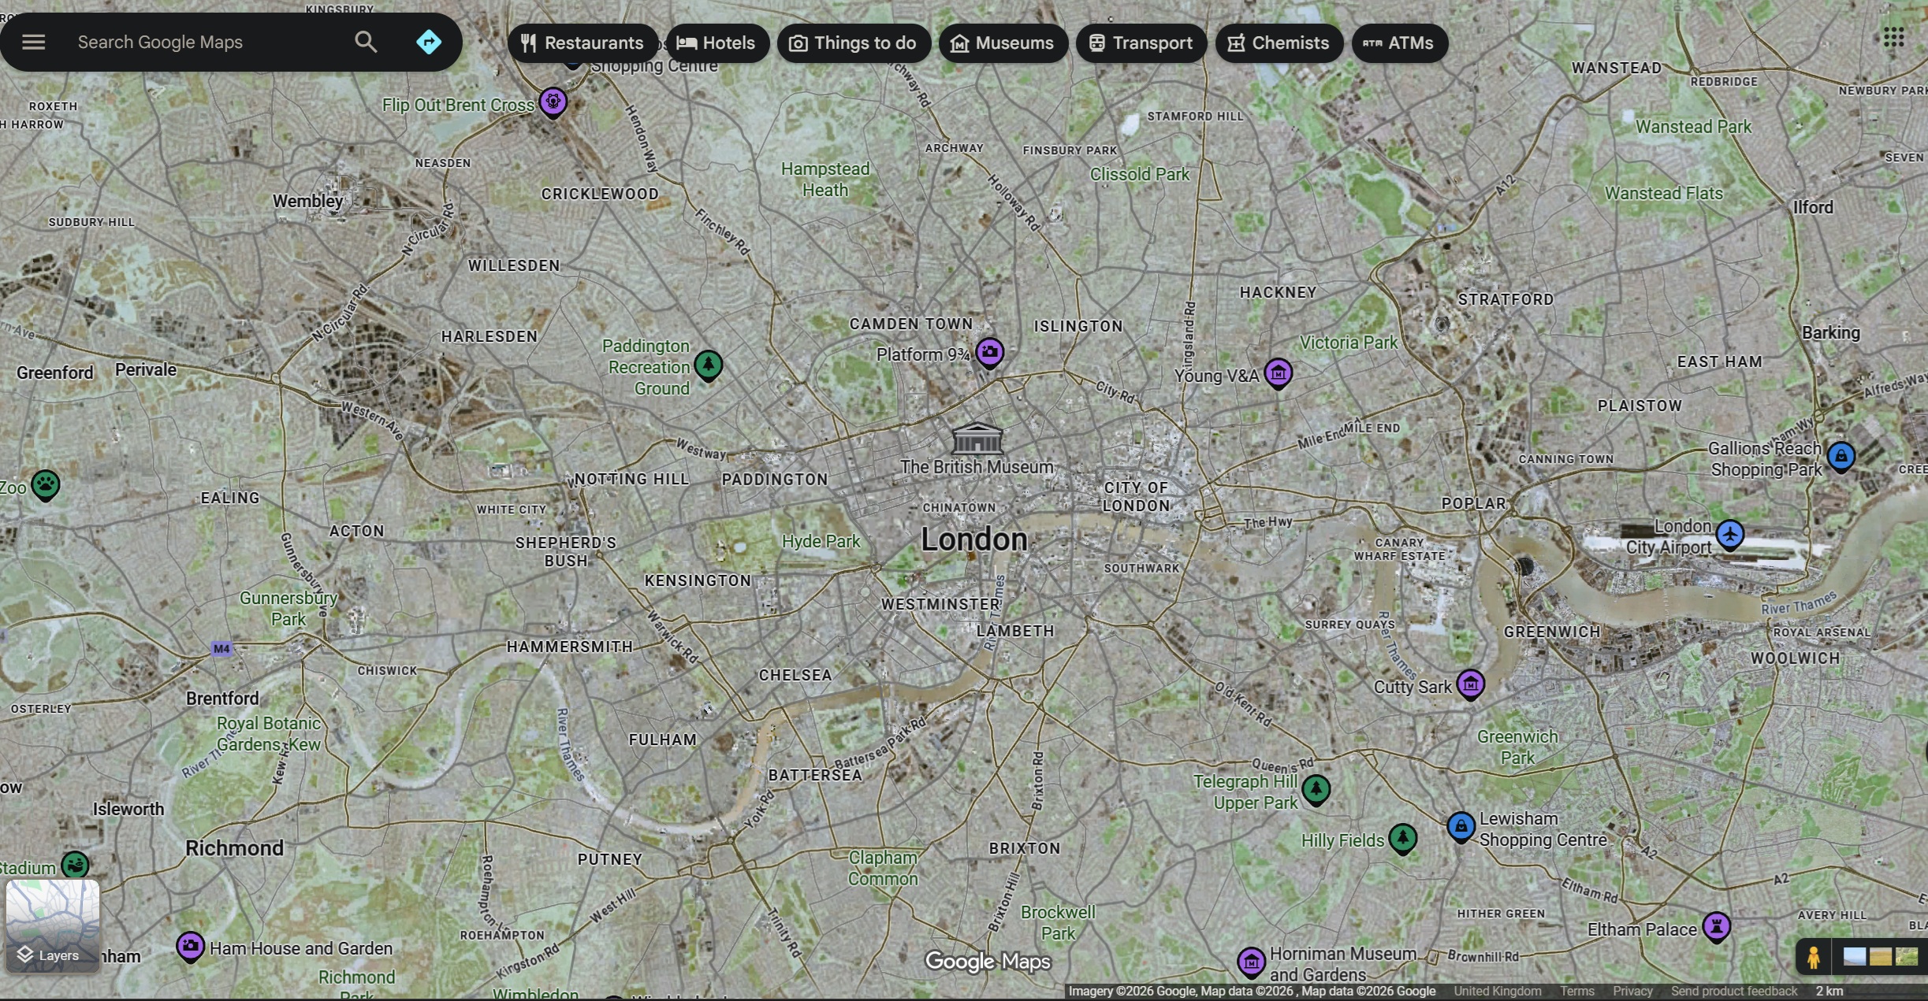Screen dimensions: 1928x1001
Task: Click the Pegman Street View icon
Action: click(1813, 957)
